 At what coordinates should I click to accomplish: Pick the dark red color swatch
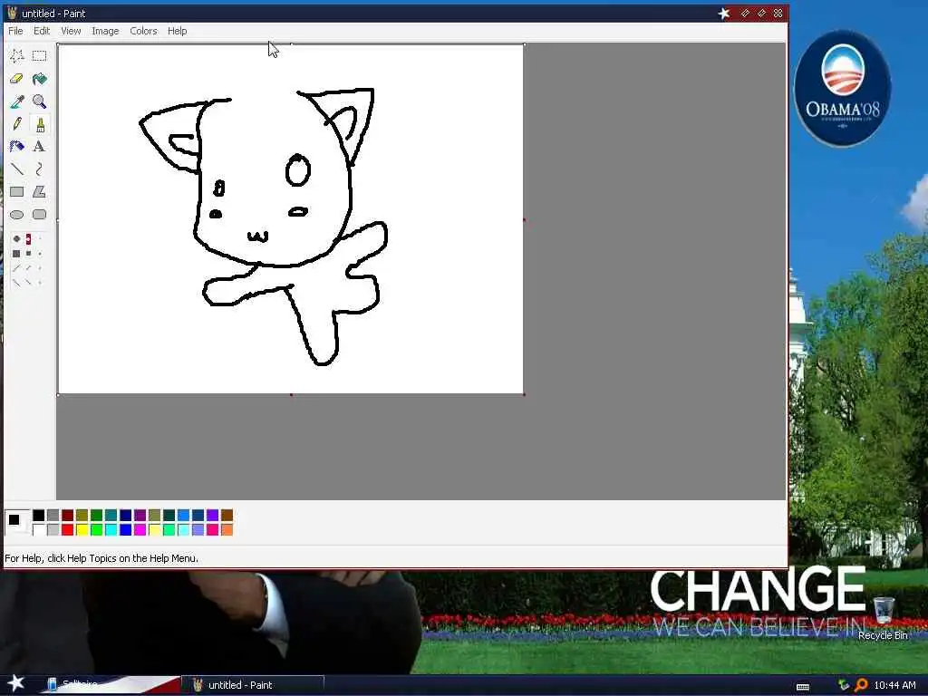click(67, 516)
